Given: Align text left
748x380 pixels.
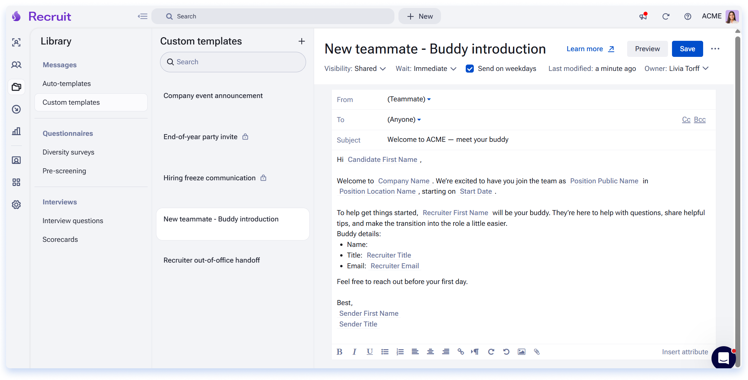Looking at the screenshot, I should click(415, 352).
